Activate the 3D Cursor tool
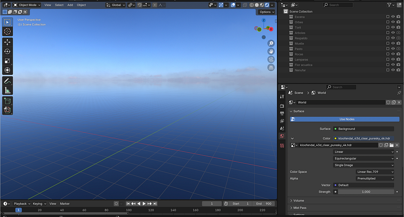The image size is (404, 217). click(7, 31)
